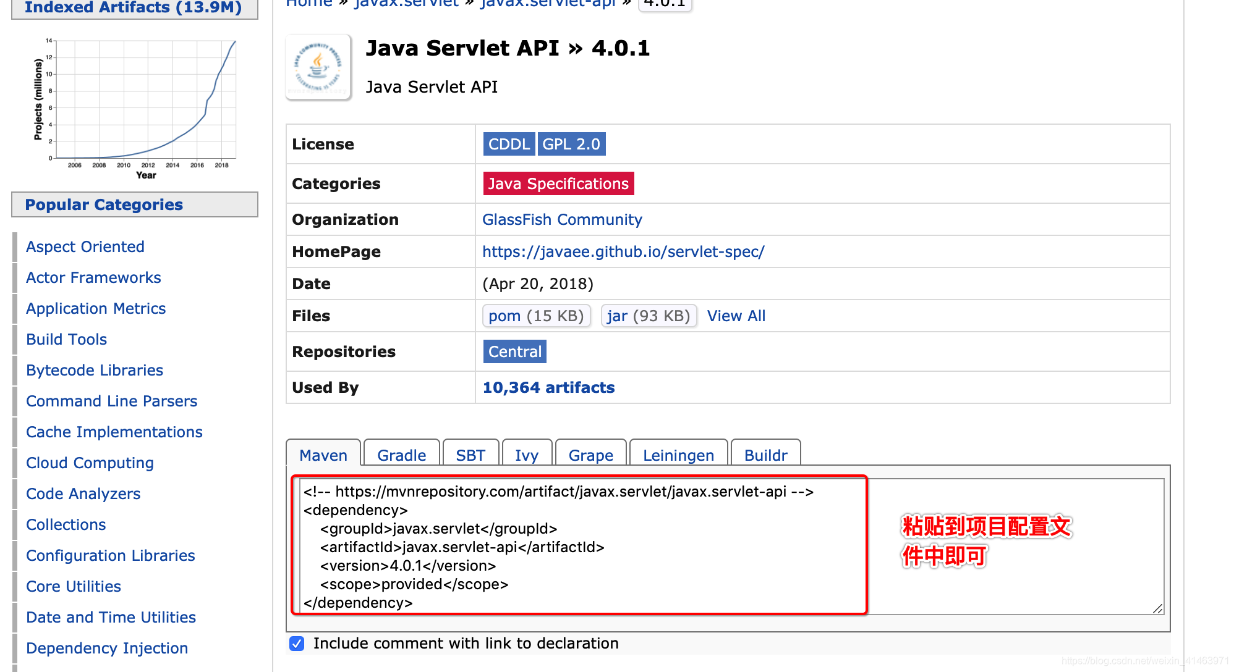Open Aspect Oriented category
Screen dimensions: 1234x672
[x=85, y=246]
